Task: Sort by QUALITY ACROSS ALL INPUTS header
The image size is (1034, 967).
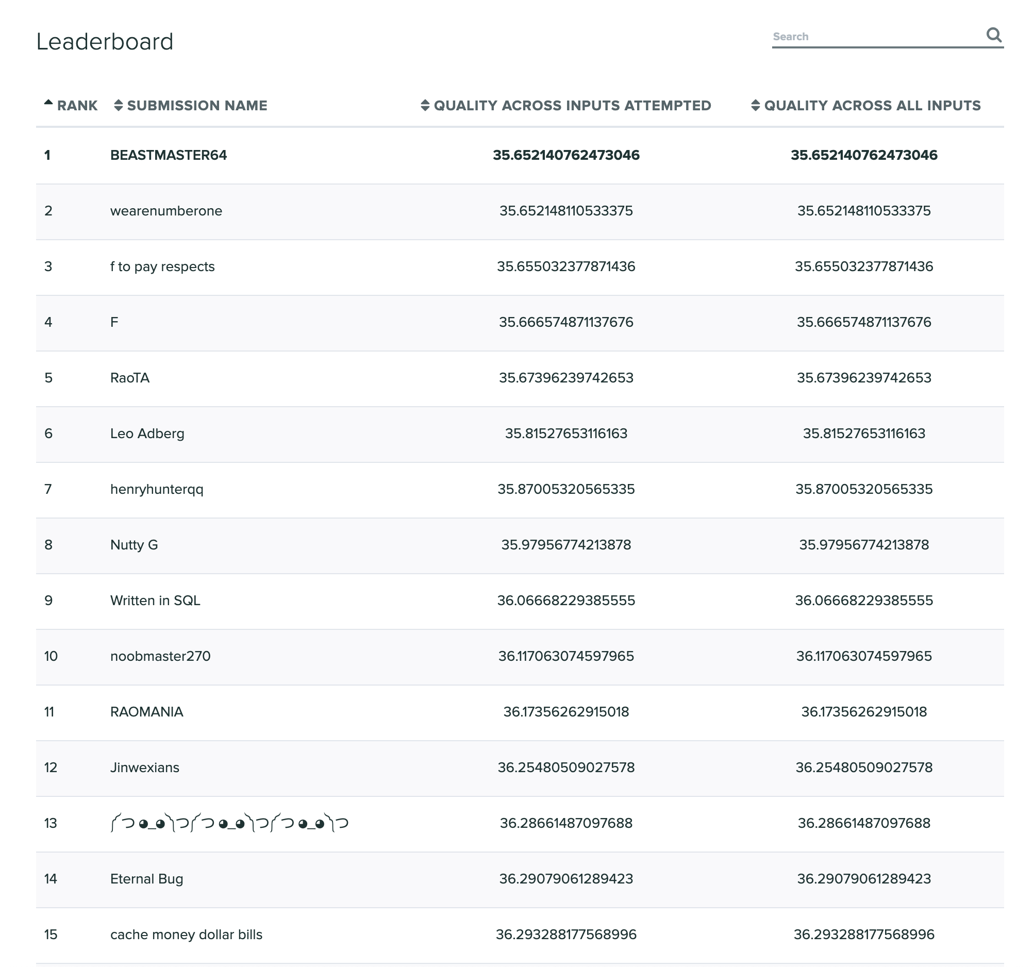Action: pos(872,106)
